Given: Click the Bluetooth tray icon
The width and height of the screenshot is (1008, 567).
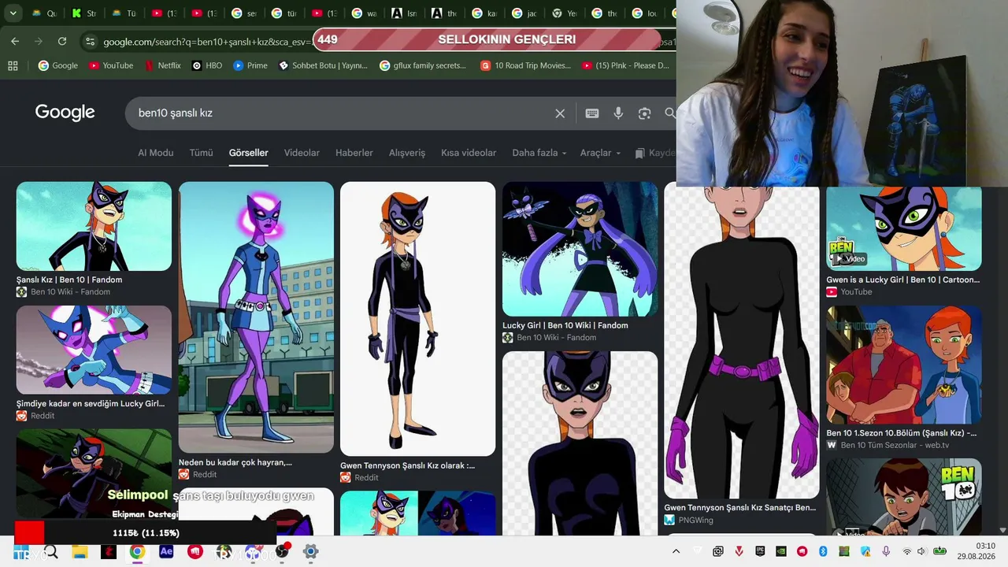Looking at the screenshot, I should (823, 551).
